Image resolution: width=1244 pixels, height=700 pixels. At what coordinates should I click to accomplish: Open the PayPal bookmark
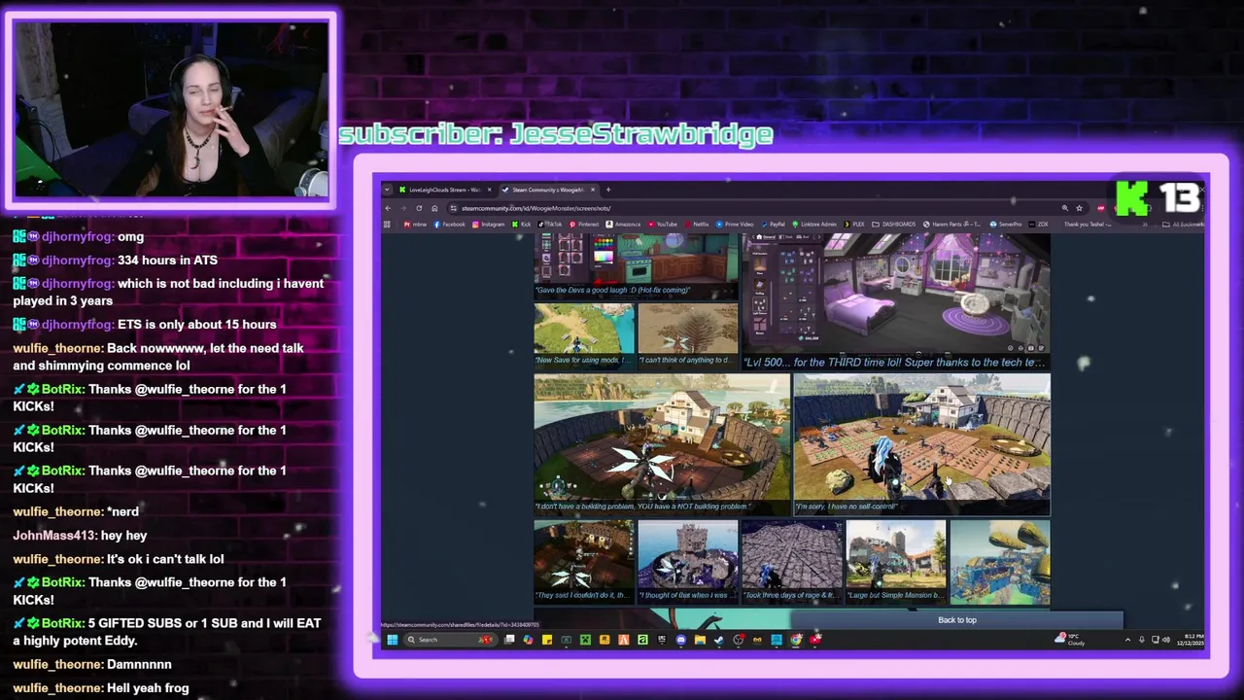coord(773,225)
